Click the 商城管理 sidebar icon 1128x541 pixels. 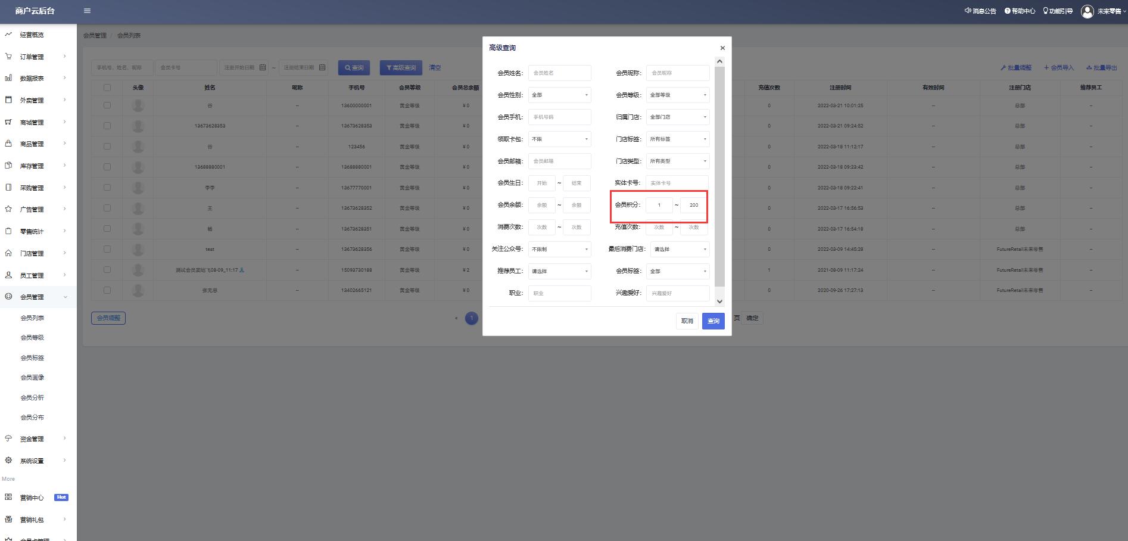pyautogui.click(x=8, y=122)
